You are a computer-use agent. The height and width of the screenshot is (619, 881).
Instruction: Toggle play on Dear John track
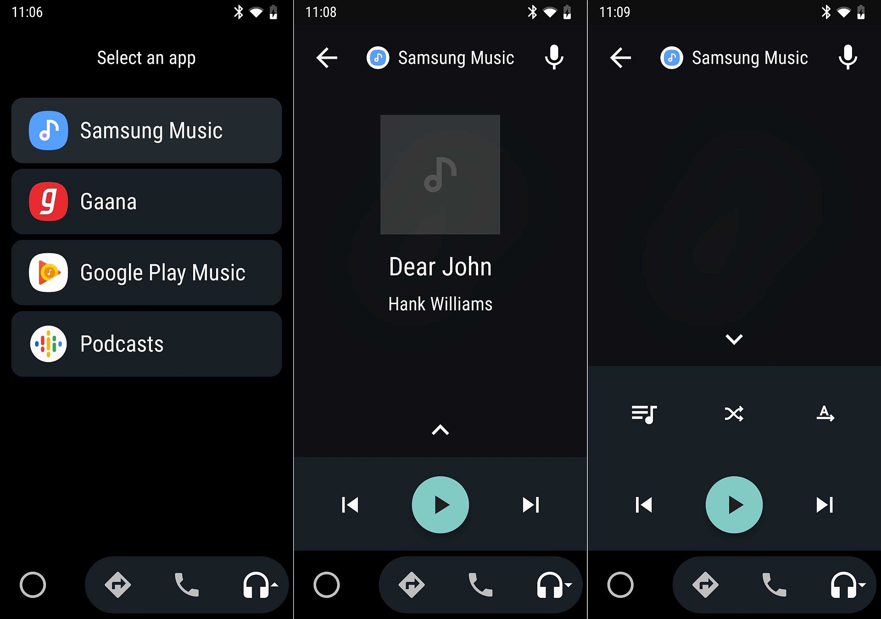click(x=440, y=504)
